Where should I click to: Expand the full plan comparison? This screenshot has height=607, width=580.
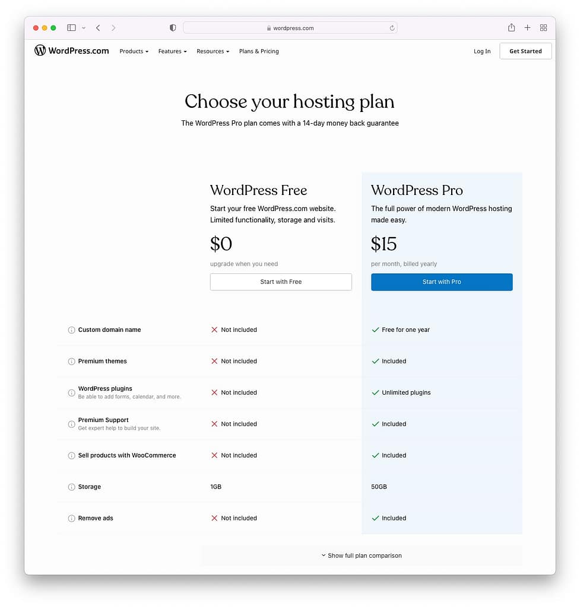(x=362, y=555)
